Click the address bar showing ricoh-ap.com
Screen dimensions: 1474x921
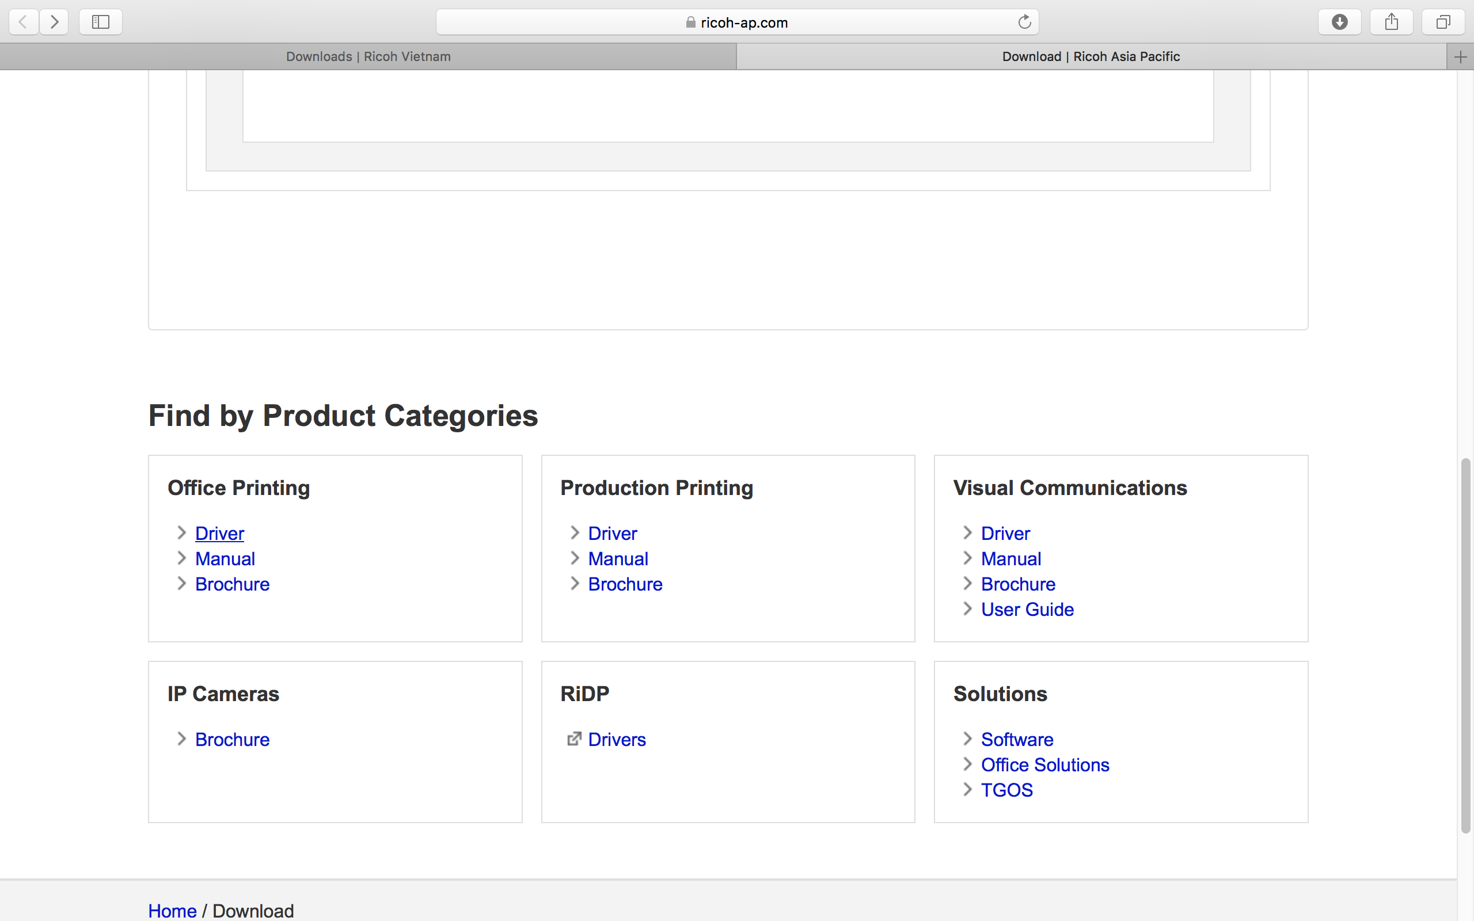(x=737, y=22)
